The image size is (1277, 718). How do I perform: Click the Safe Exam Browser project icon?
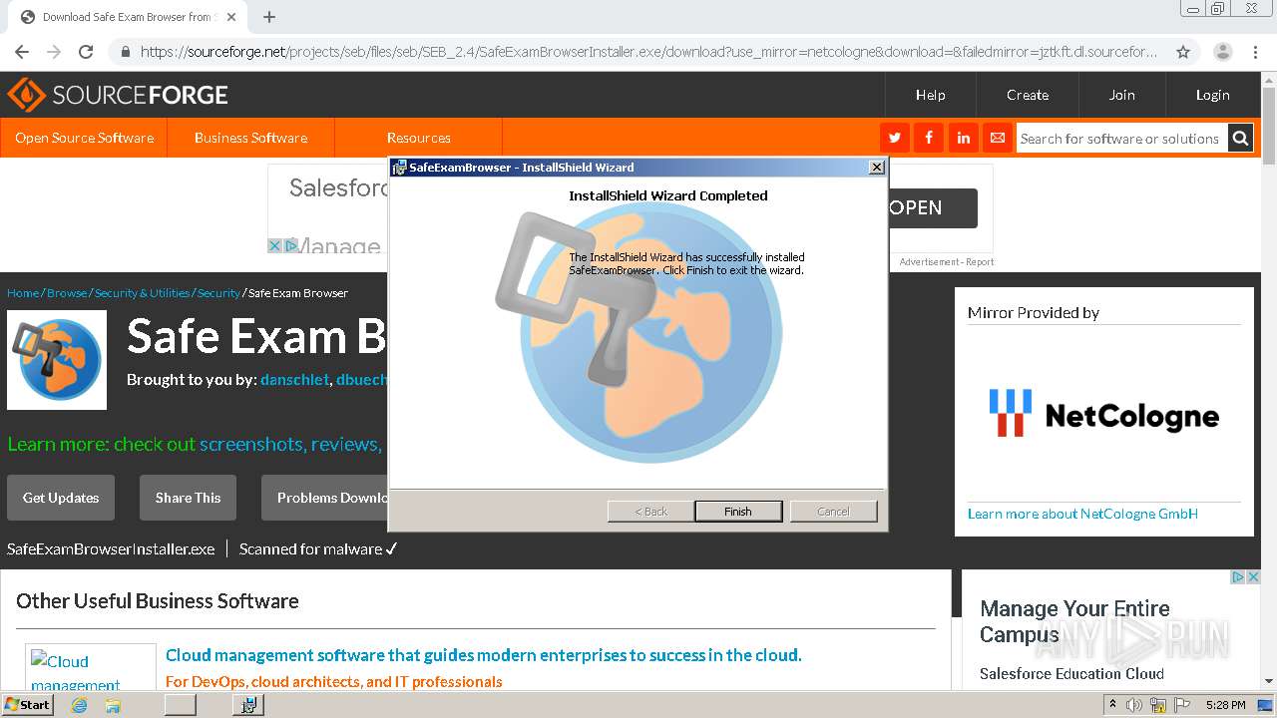(x=57, y=360)
